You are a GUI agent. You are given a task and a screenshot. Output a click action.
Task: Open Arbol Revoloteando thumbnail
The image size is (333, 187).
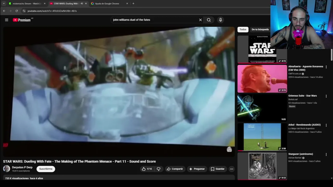[x=262, y=137]
